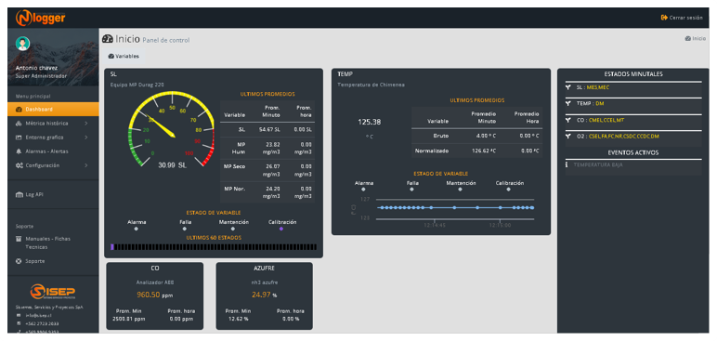The image size is (717, 341).
Task: Click the Calibración purple status dot in SL
Action: pyautogui.click(x=281, y=229)
